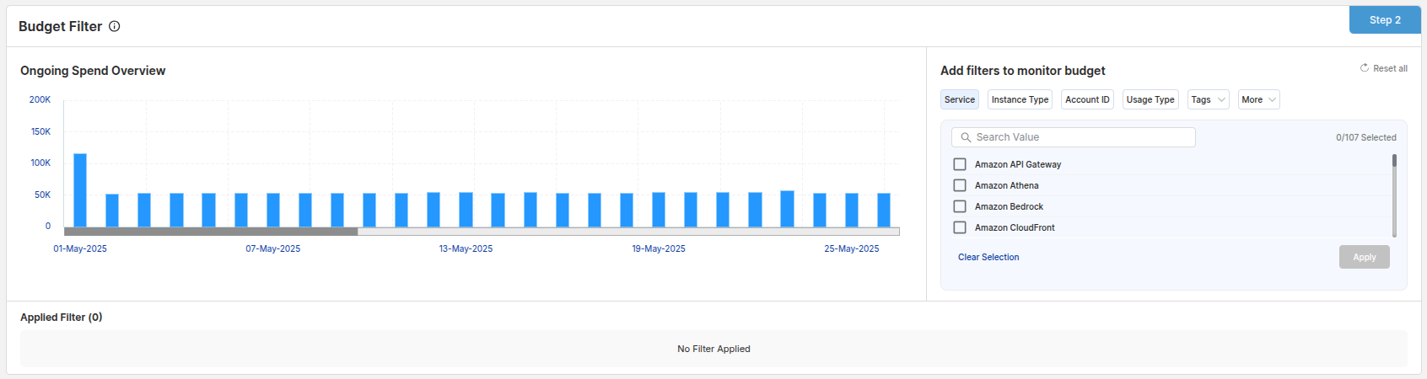Click the chart's horizontal range slider
The width and height of the screenshot is (1427, 379).
211,231
